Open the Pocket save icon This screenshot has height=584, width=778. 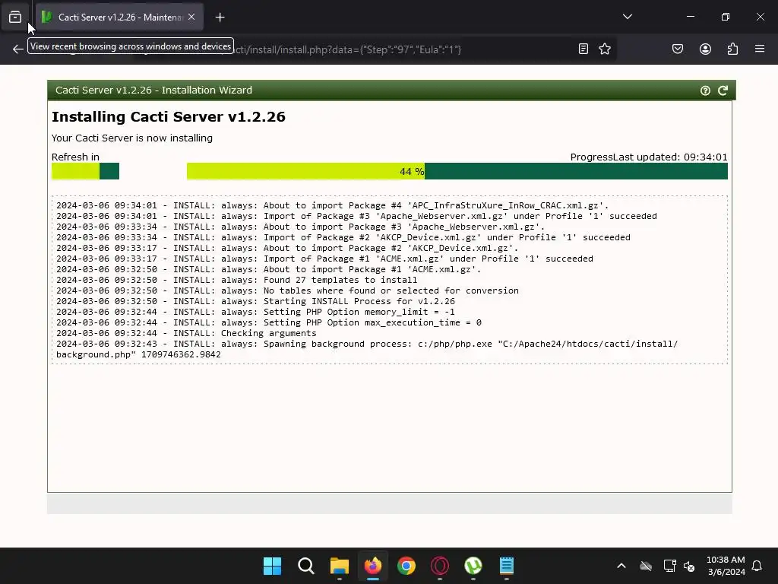point(677,49)
